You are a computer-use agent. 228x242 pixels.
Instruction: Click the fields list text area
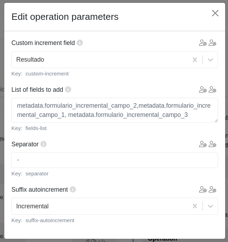point(114,110)
